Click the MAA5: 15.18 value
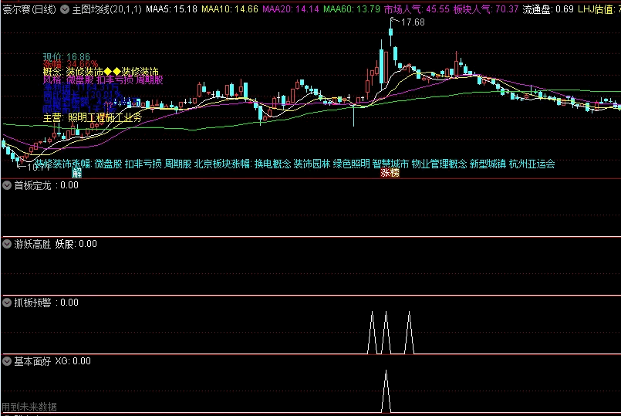This screenshot has width=621, height=416. [171, 9]
